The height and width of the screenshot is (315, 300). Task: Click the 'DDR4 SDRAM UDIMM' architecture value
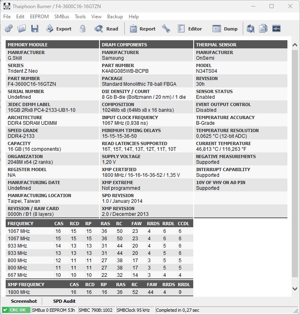pyautogui.click(x=32, y=123)
